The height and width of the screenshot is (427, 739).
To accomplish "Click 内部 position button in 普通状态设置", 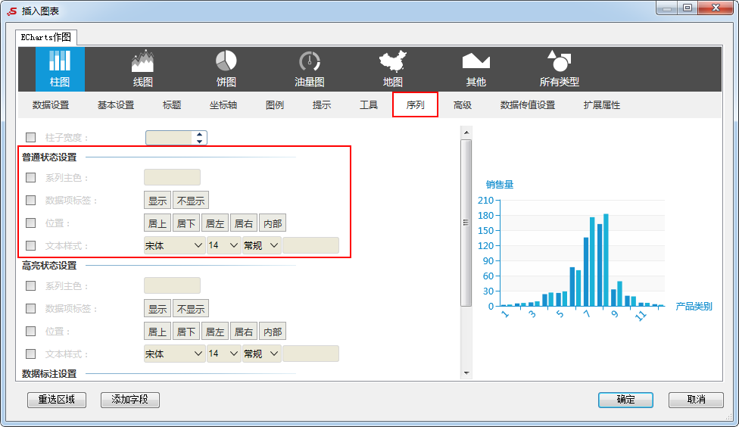I will click(273, 223).
